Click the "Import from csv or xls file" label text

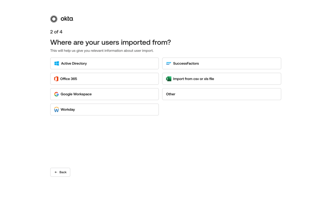pyautogui.click(x=193, y=79)
